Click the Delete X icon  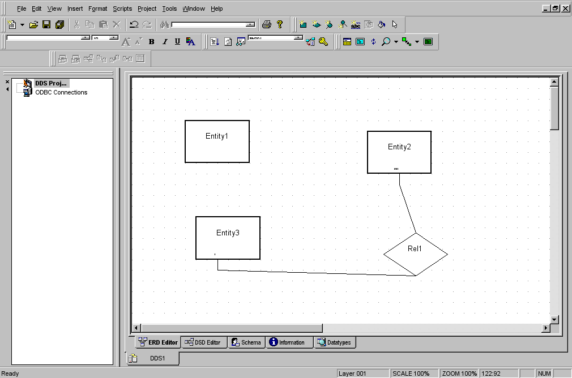[116, 24]
